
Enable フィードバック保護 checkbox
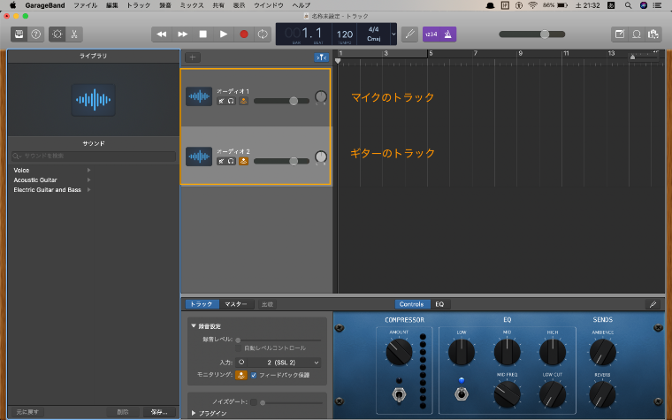[x=255, y=376]
